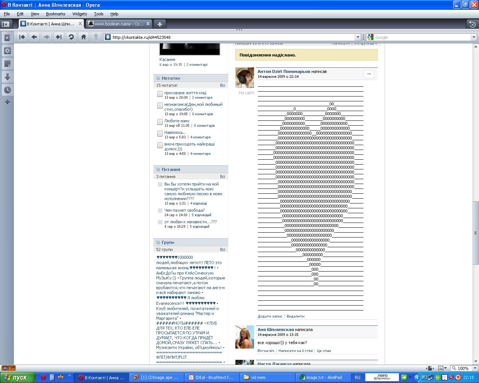The image size is (479, 383).
Task: Click the Back navigation arrow
Action: [x=34, y=37]
